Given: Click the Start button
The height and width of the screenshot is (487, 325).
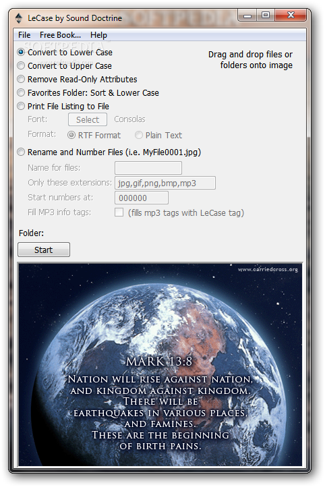Looking at the screenshot, I should pyautogui.click(x=43, y=250).
